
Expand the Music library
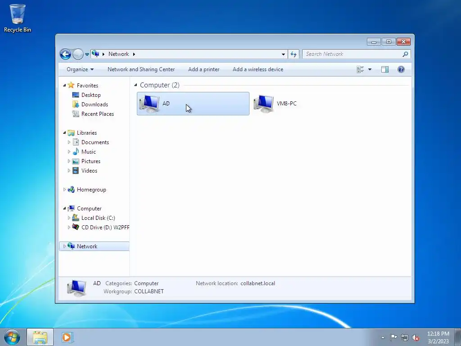tap(69, 152)
